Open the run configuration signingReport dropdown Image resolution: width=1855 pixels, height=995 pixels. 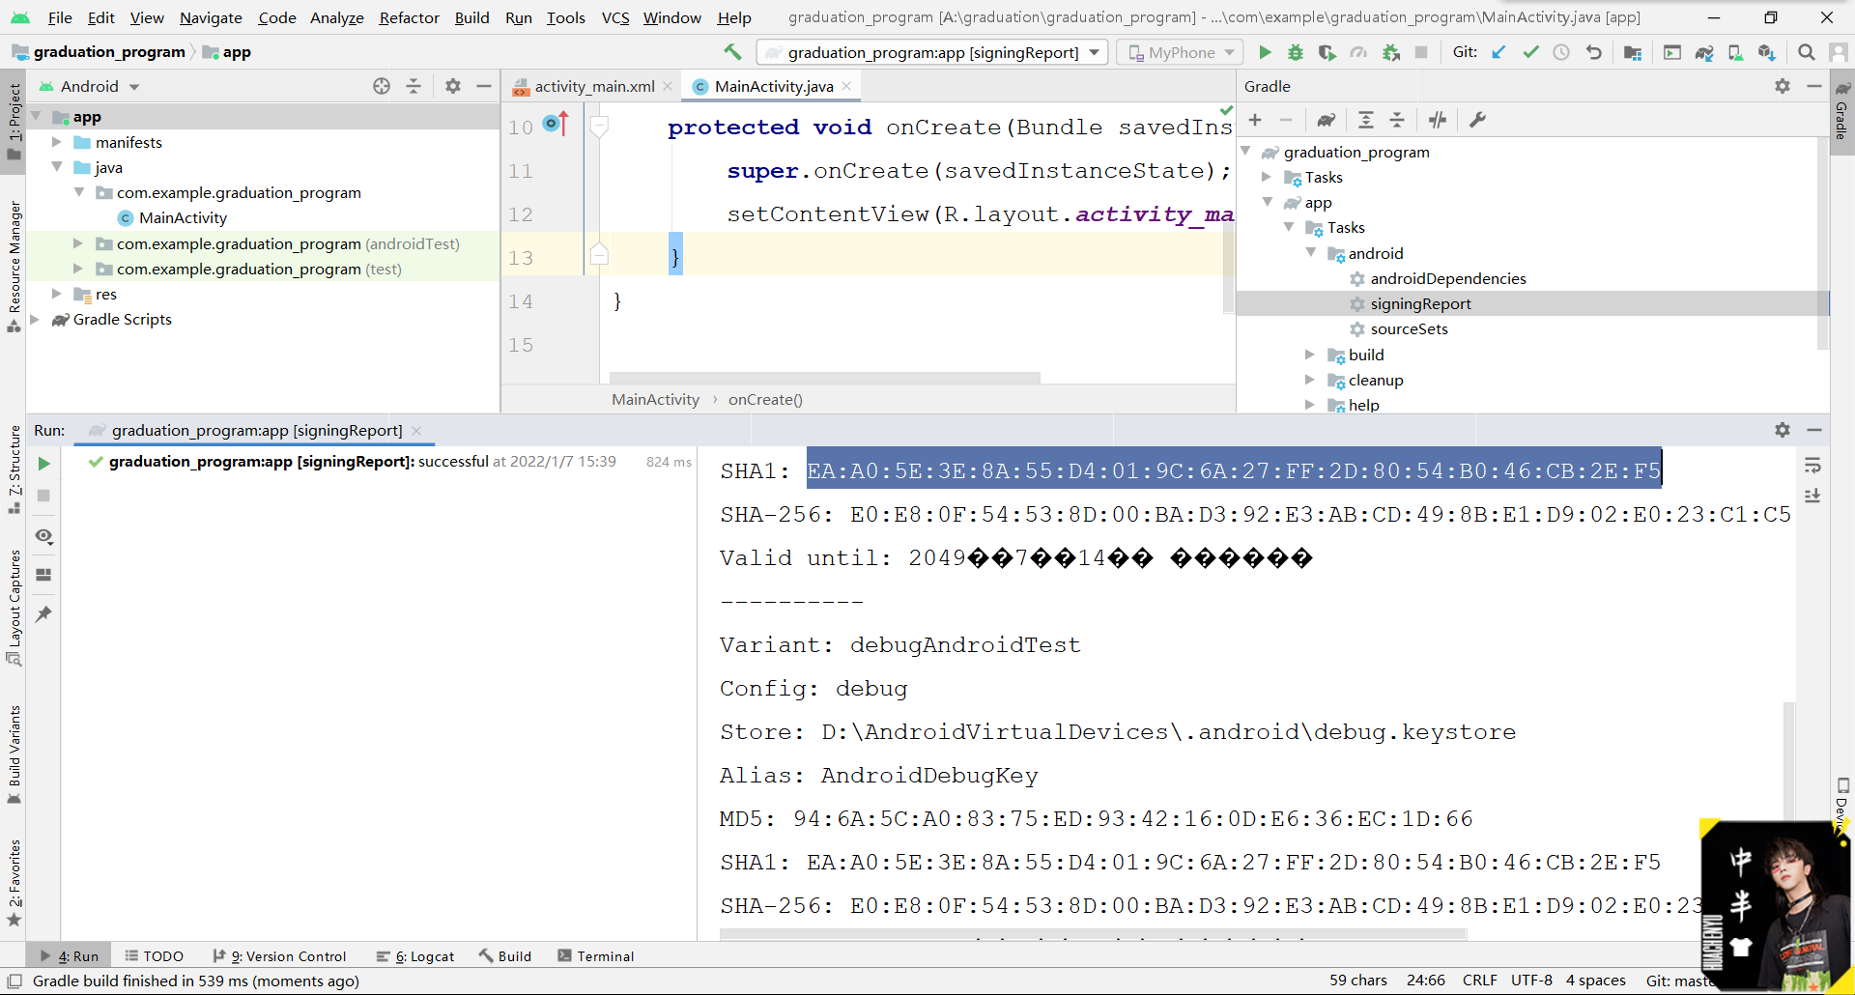click(931, 52)
